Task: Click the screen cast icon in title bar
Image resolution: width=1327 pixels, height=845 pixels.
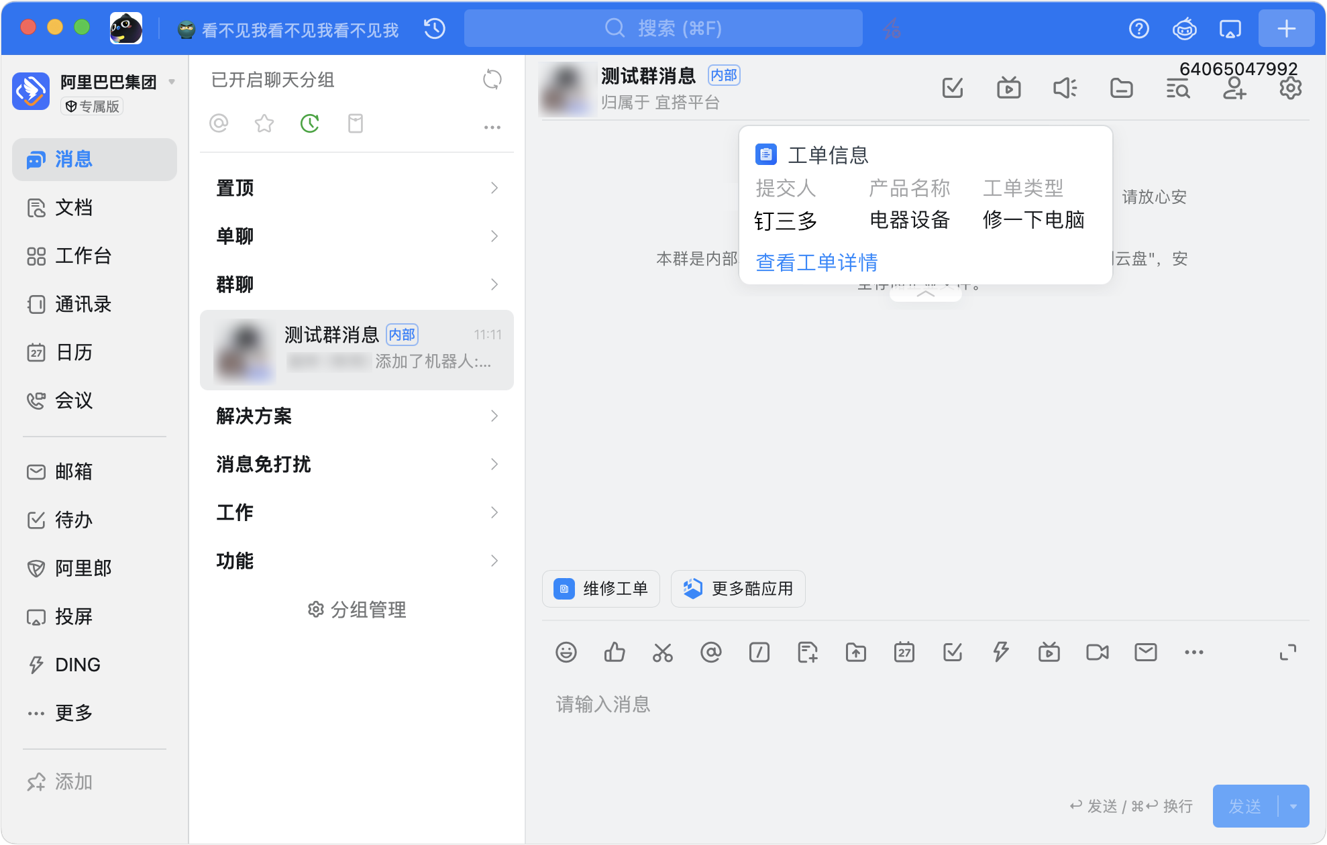Action: [x=1230, y=29]
